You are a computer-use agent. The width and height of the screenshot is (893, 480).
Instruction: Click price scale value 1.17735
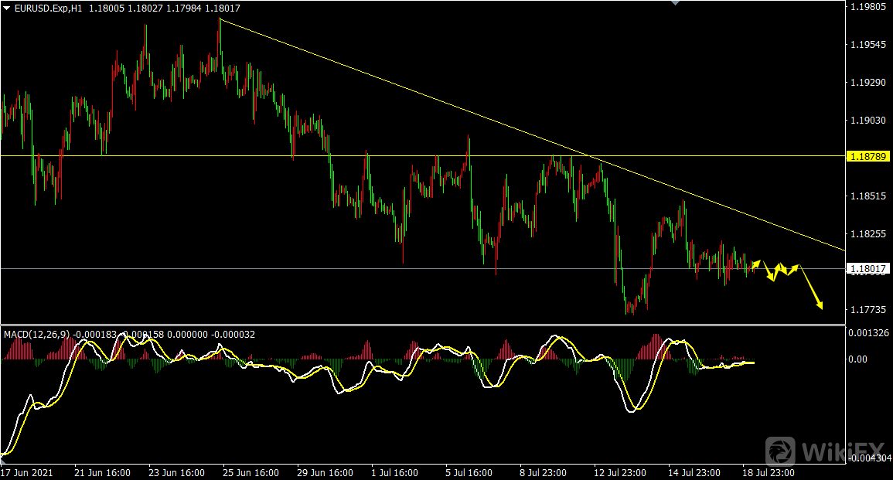pyautogui.click(x=868, y=310)
